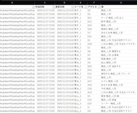Click the value 機密_人形 追放する
Image resolution: width=137 pixels, height=113 pixels.
click(111, 66)
